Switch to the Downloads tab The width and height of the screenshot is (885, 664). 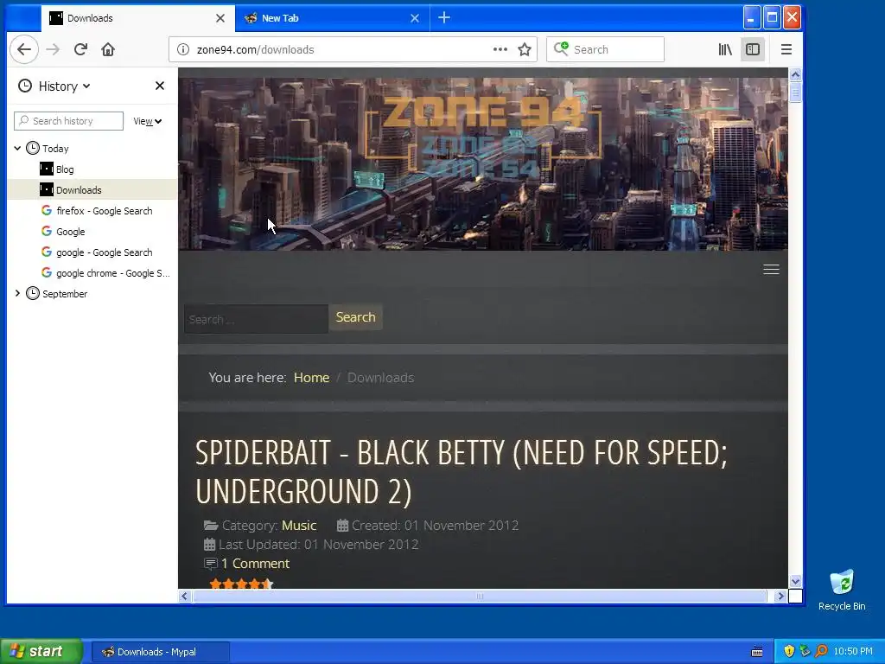[x=137, y=18]
